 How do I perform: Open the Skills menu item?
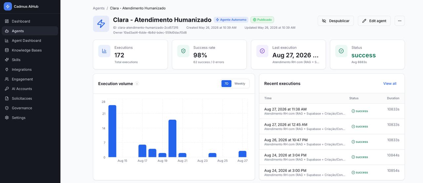point(30,60)
